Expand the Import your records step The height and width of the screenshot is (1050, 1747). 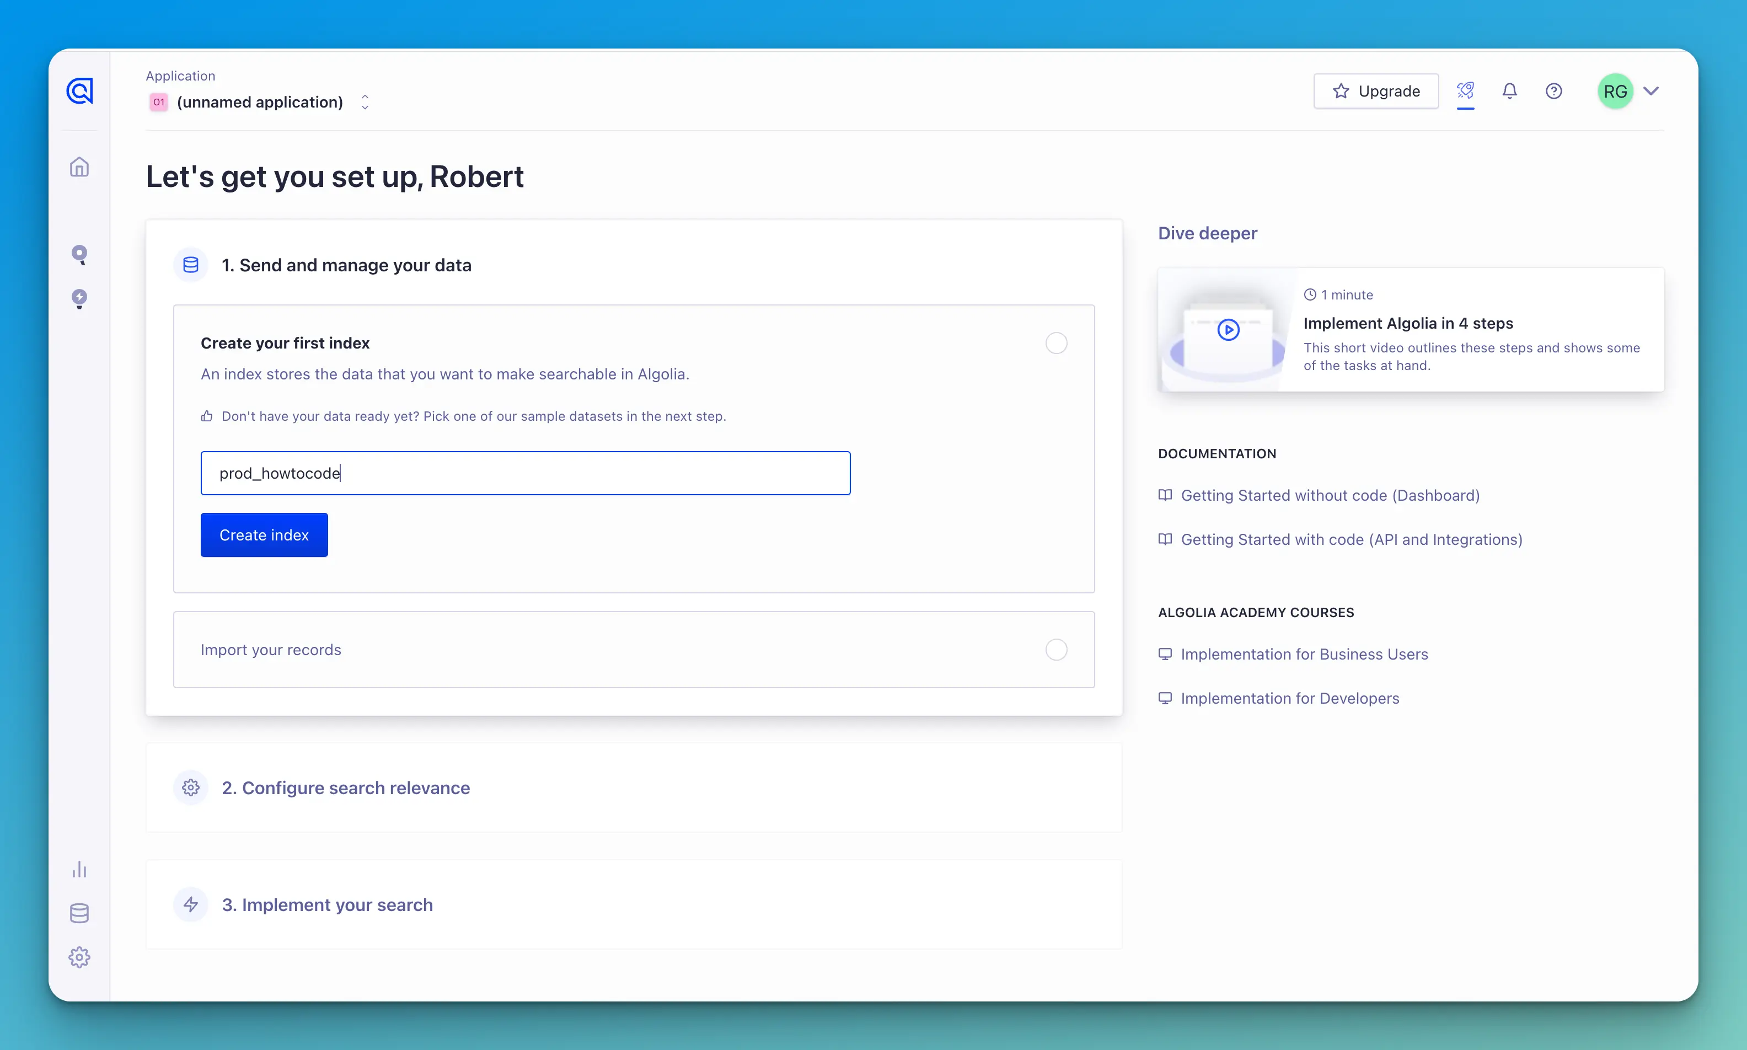(x=634, y=650)
